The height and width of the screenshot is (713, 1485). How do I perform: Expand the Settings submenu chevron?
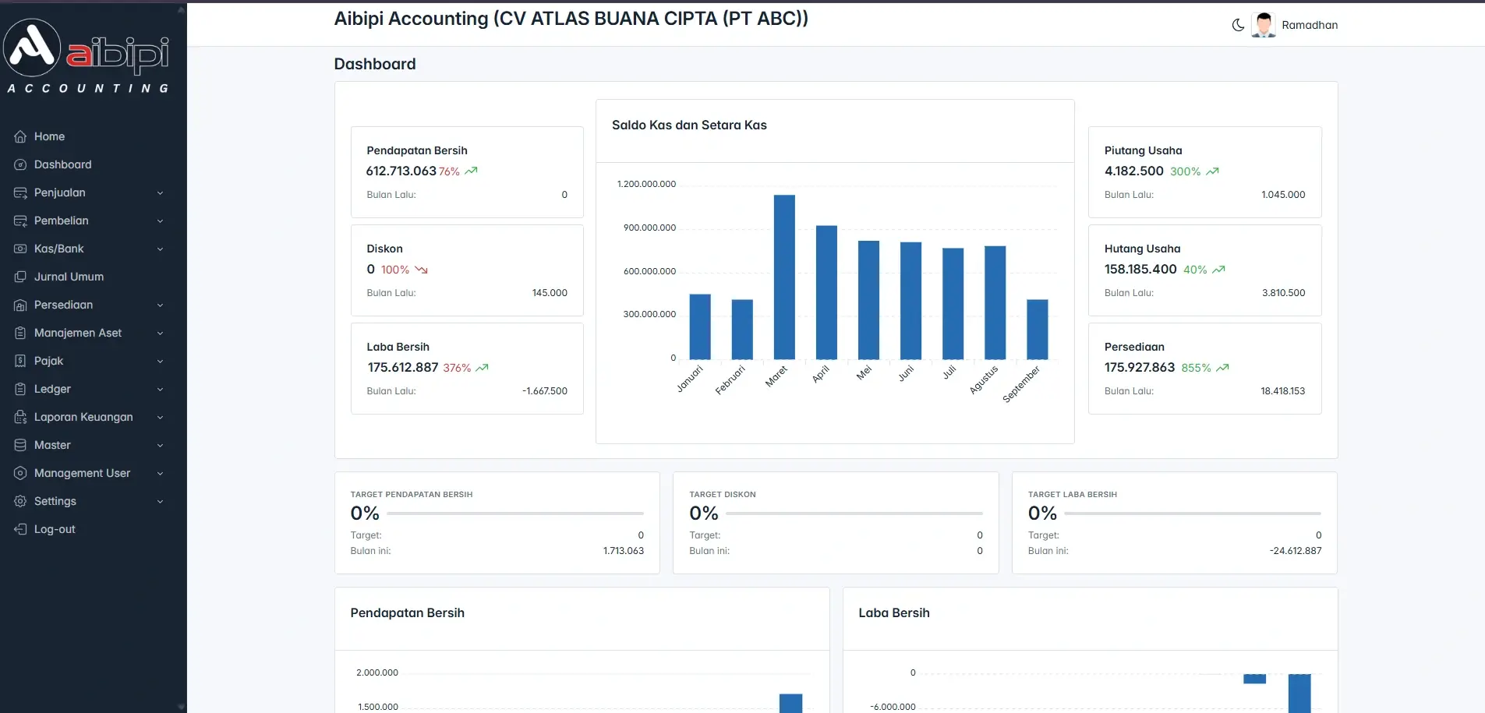point(160,502)
